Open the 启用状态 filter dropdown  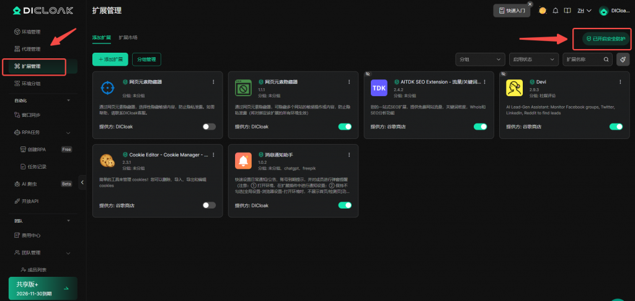[x=533, y=59]
